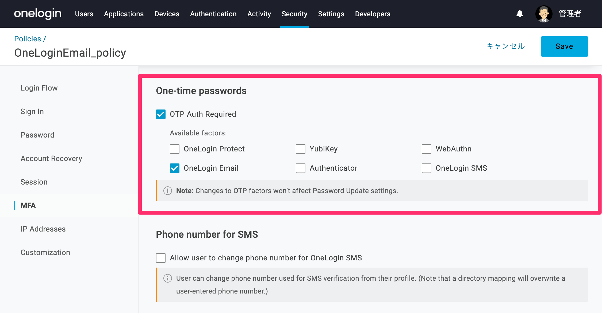The height and width of the screenshot is (313, 602).
Task: Enable the OneLogin Protect factor
Action: [175, 149]
